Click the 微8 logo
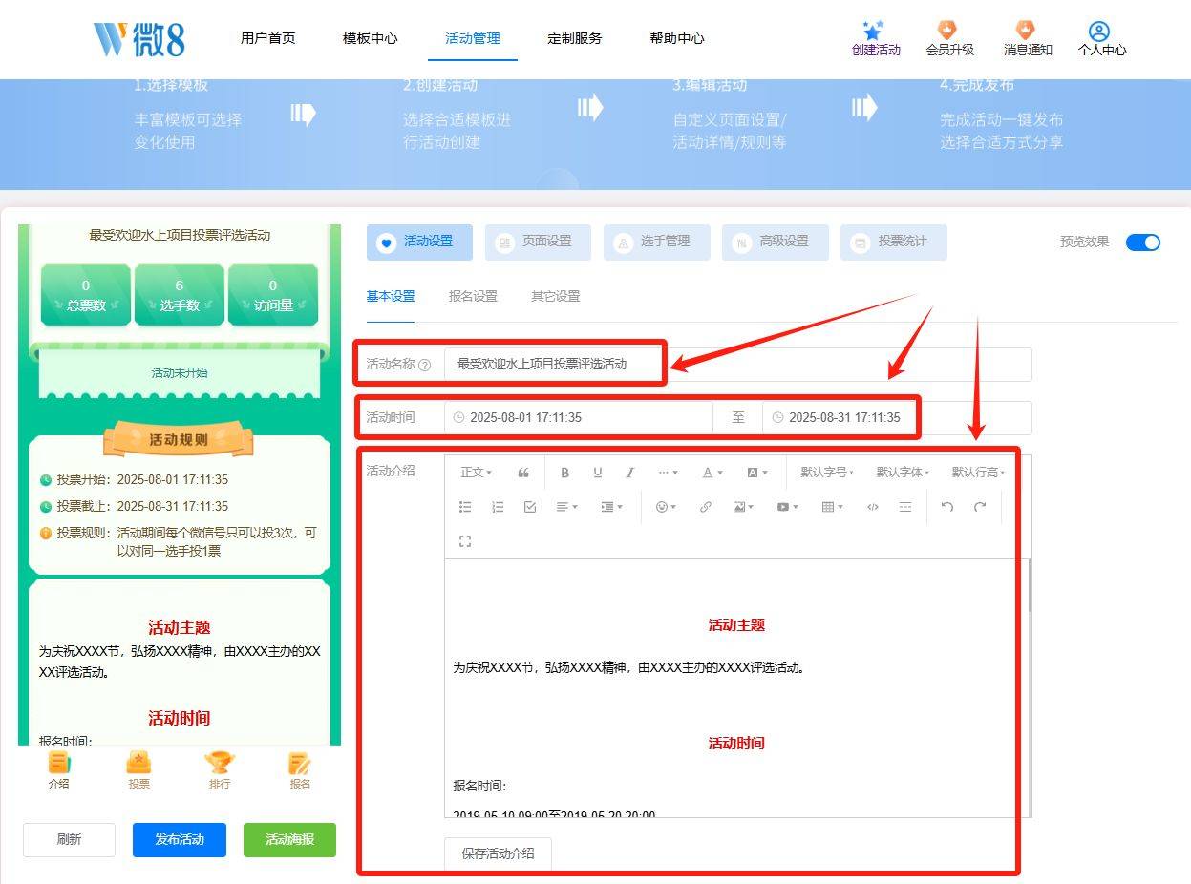The image size is (1191, 884). tap(138, 39)
